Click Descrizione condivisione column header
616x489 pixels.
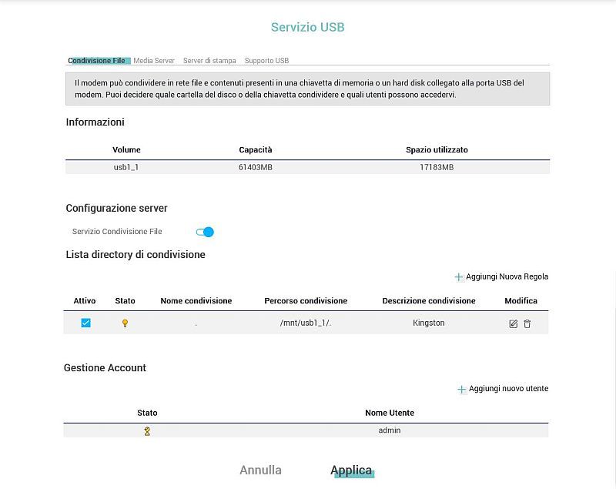[429, 301]
